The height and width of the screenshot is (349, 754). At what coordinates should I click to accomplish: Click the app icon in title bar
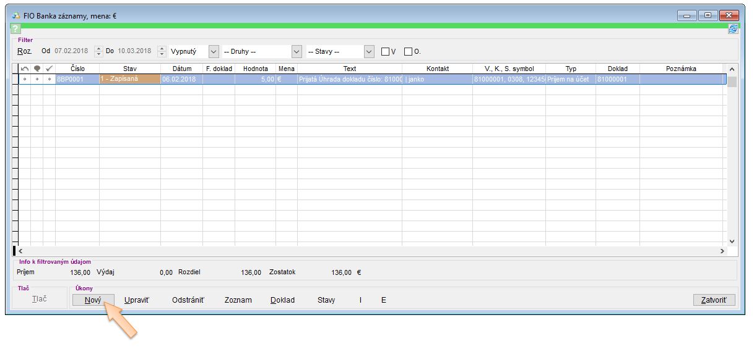click(x=15, y=15)
